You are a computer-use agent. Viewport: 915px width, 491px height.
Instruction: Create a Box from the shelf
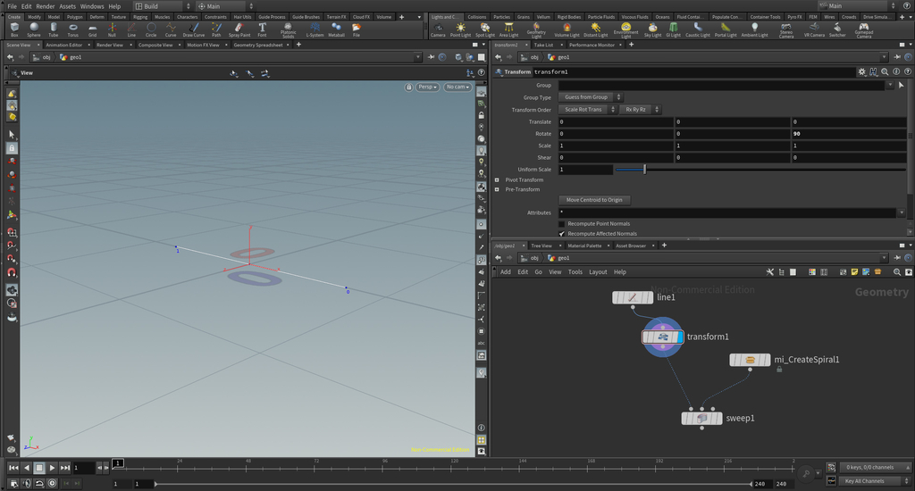(14, 29)
